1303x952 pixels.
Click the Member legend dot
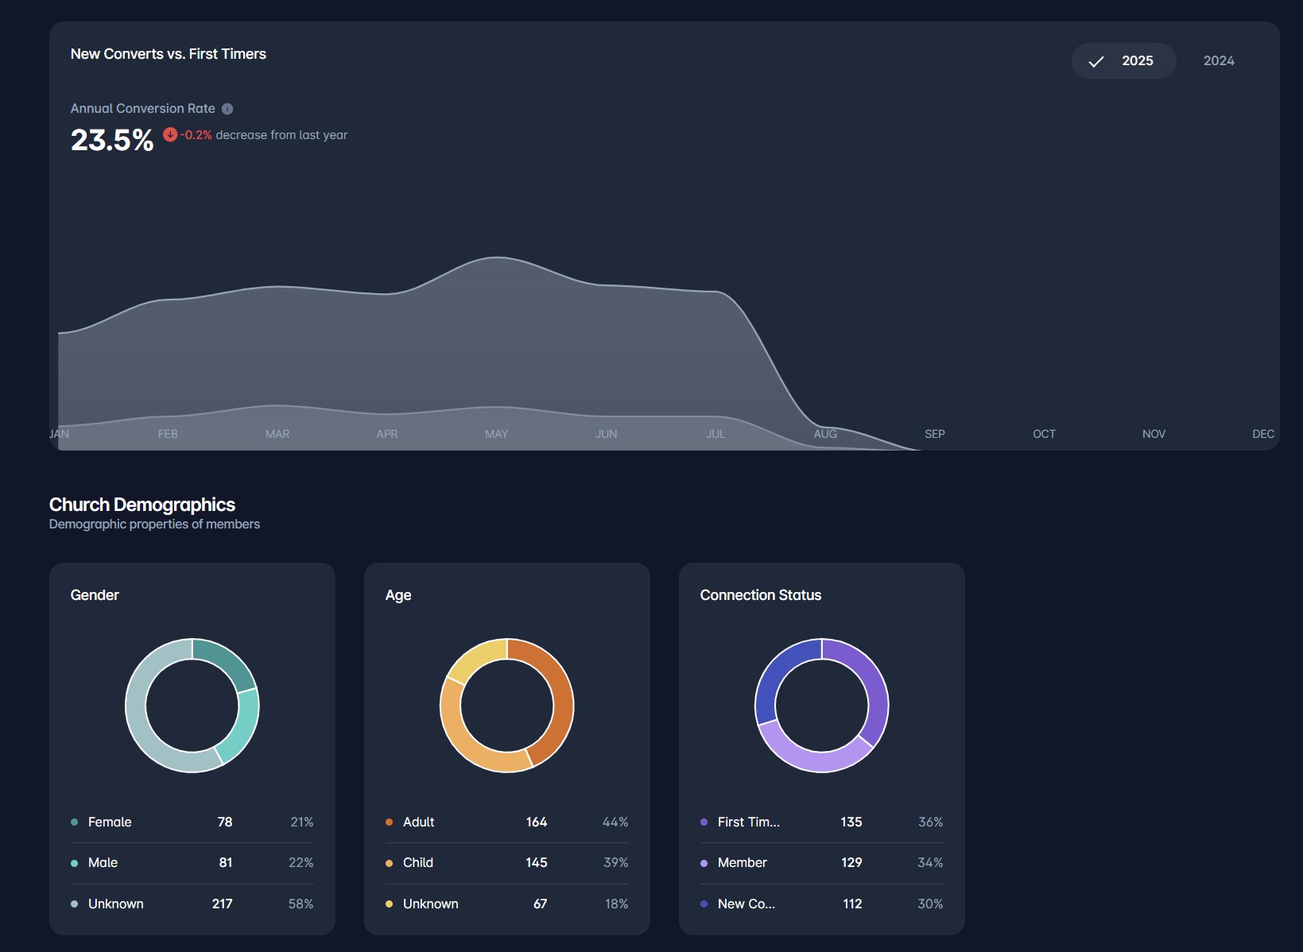point(704,862)
